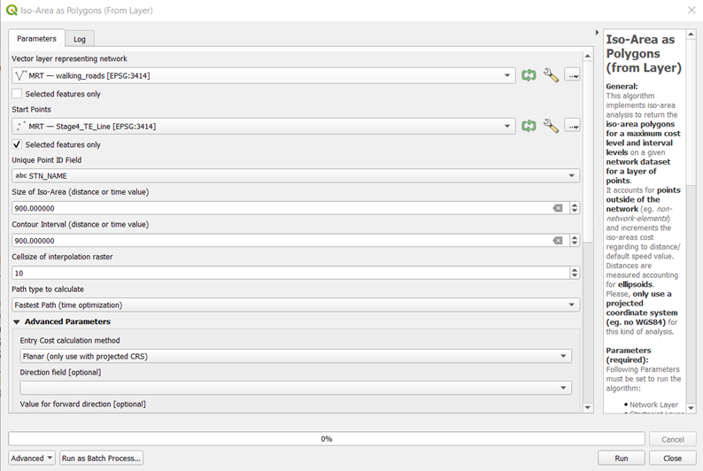This screenshot has height=471, width=703.
Task: Open Path type to calculate dropdown
Action: pos(296,305)
